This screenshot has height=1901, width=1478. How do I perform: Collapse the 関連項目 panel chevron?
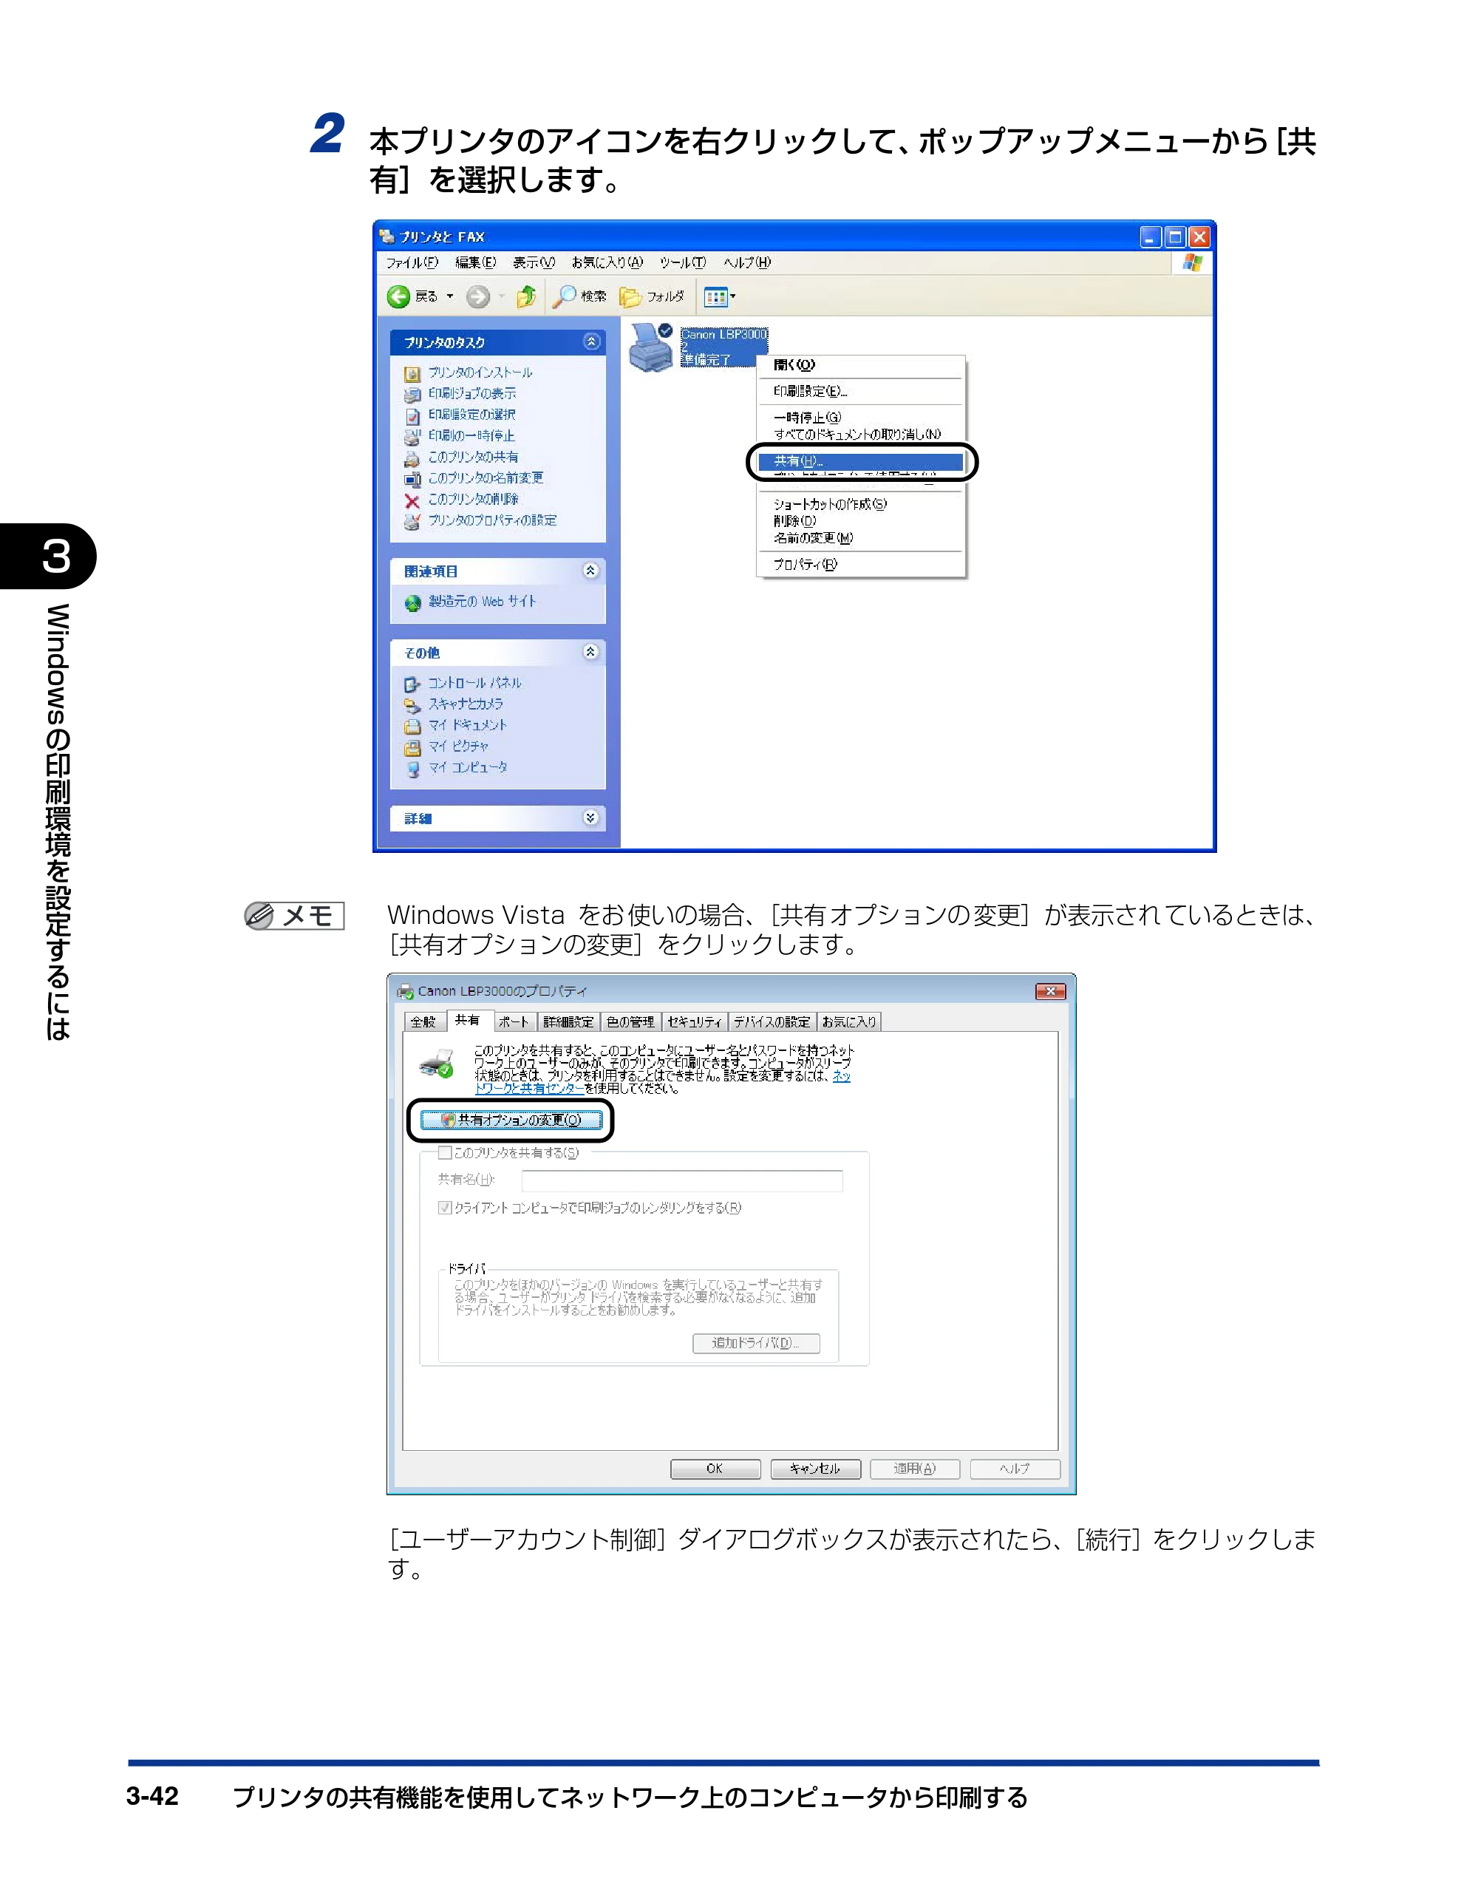(x=591, y=571)
